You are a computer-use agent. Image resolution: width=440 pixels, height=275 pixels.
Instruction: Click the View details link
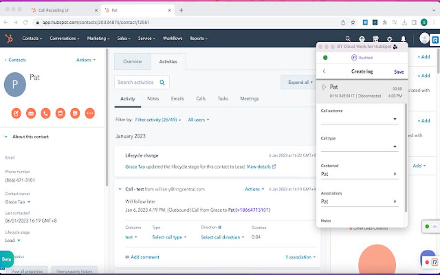point(261,167)
